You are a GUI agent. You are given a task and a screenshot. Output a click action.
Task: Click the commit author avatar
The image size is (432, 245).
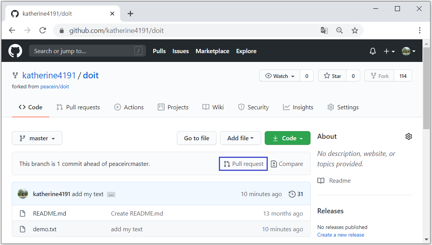(23, 194)
